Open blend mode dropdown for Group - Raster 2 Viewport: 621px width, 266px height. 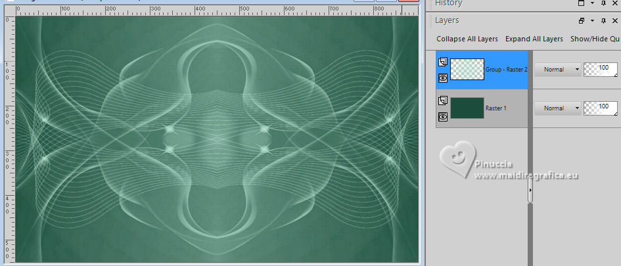coord(558,69)
